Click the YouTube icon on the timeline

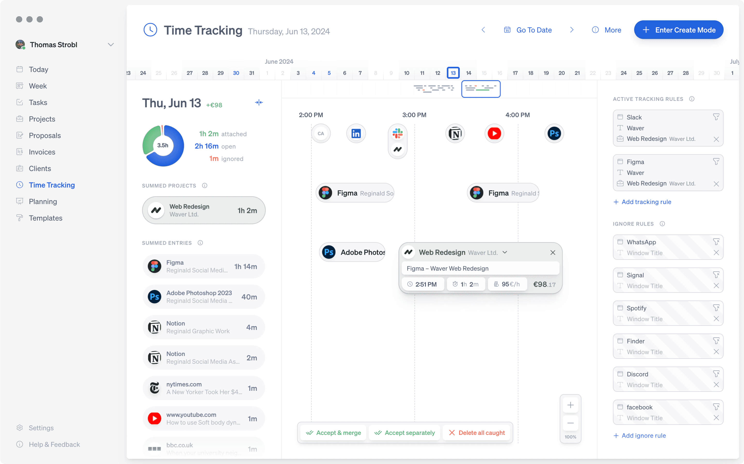494,134
